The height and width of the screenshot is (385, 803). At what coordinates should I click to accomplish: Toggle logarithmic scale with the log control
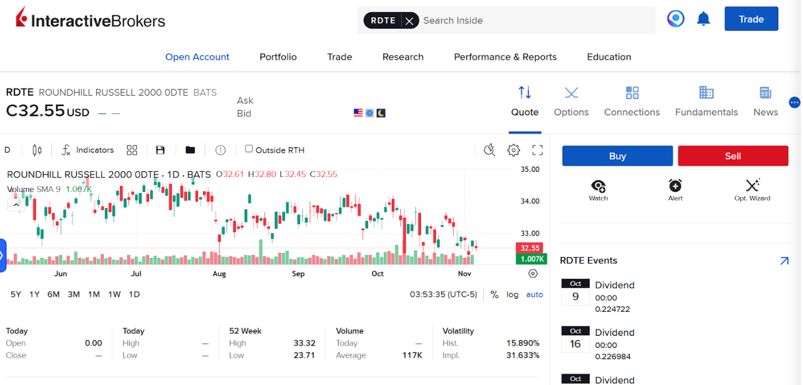[x=512, y=294]
